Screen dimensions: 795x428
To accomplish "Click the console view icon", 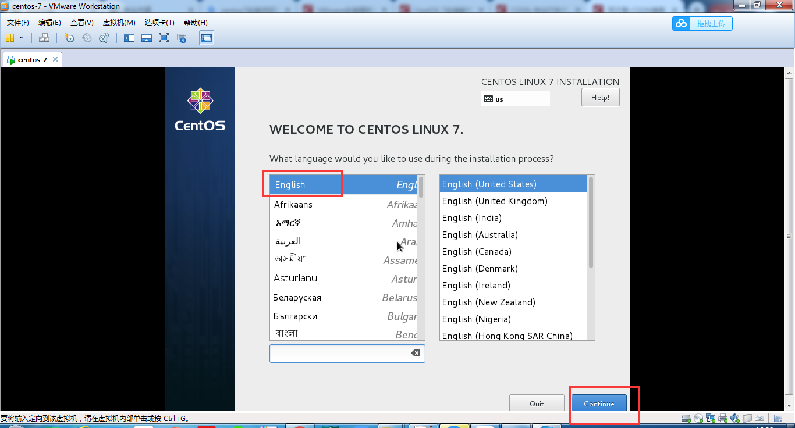I will [207, 38].
